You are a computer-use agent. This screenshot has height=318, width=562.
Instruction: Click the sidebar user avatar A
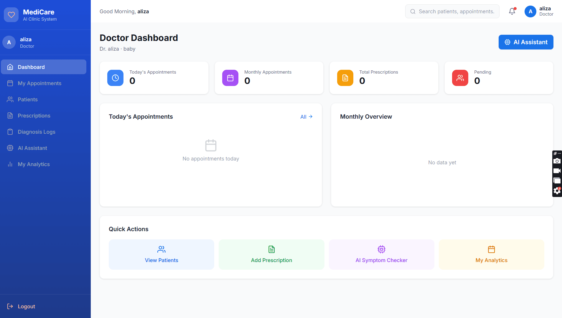coord(9,42)
